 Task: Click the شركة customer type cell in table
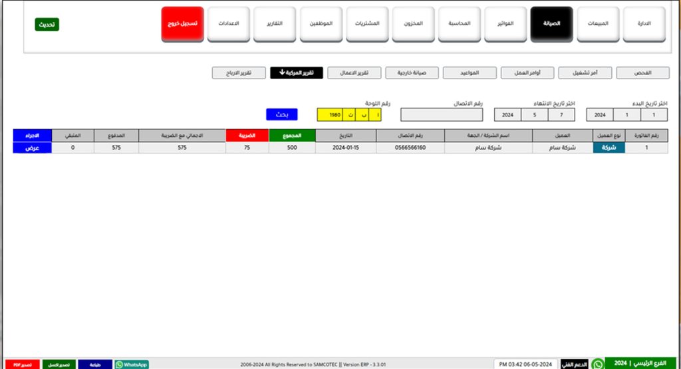[x=609, y=148]
